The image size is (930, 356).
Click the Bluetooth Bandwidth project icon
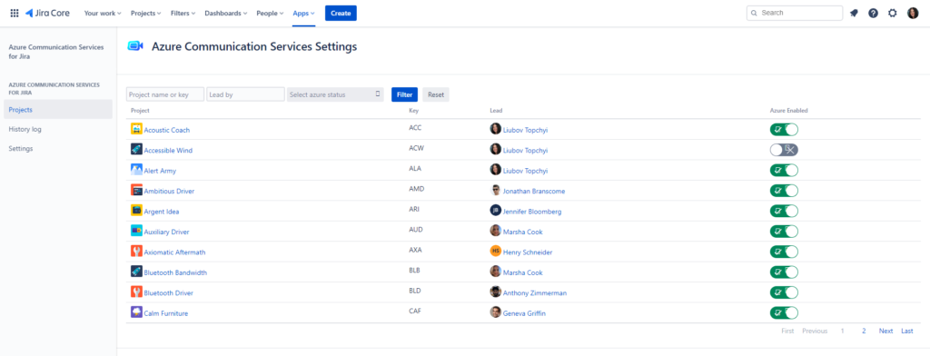pyautogui.click(x=136, y=272)
